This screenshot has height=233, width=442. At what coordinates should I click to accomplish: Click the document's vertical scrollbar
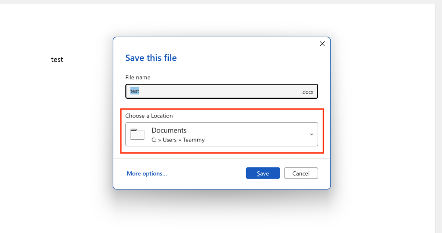[438, 116]
